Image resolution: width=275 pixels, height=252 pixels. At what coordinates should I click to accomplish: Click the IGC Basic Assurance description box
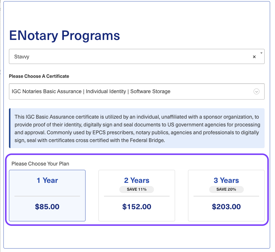pyautogui.click(x=137, y=128)
